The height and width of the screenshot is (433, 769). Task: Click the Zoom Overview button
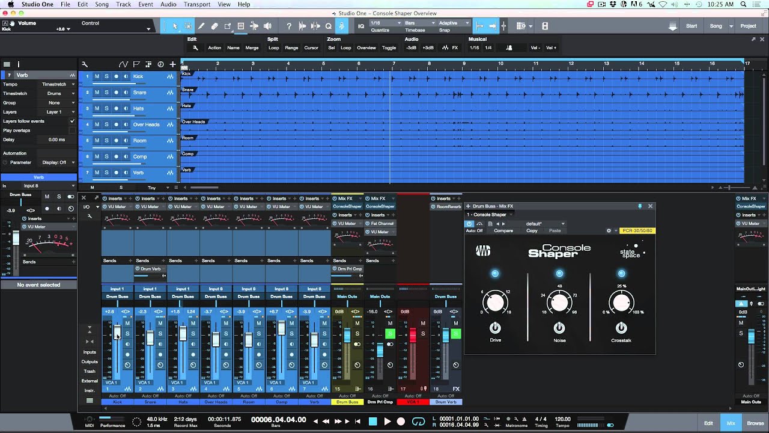point(366,48)
